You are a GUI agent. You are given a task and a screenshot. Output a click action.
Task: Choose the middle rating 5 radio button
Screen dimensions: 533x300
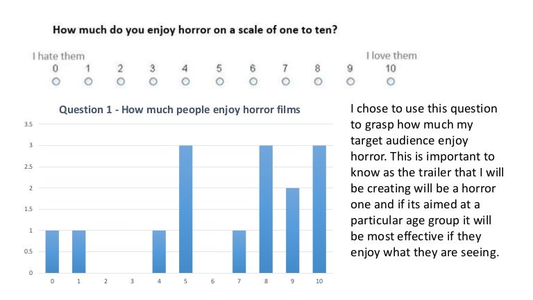219,81
